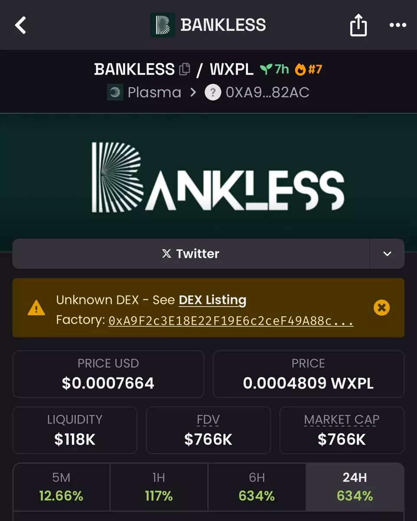
Task: Switch to the 6H timeframe tab
Action: tap(257, 487)
